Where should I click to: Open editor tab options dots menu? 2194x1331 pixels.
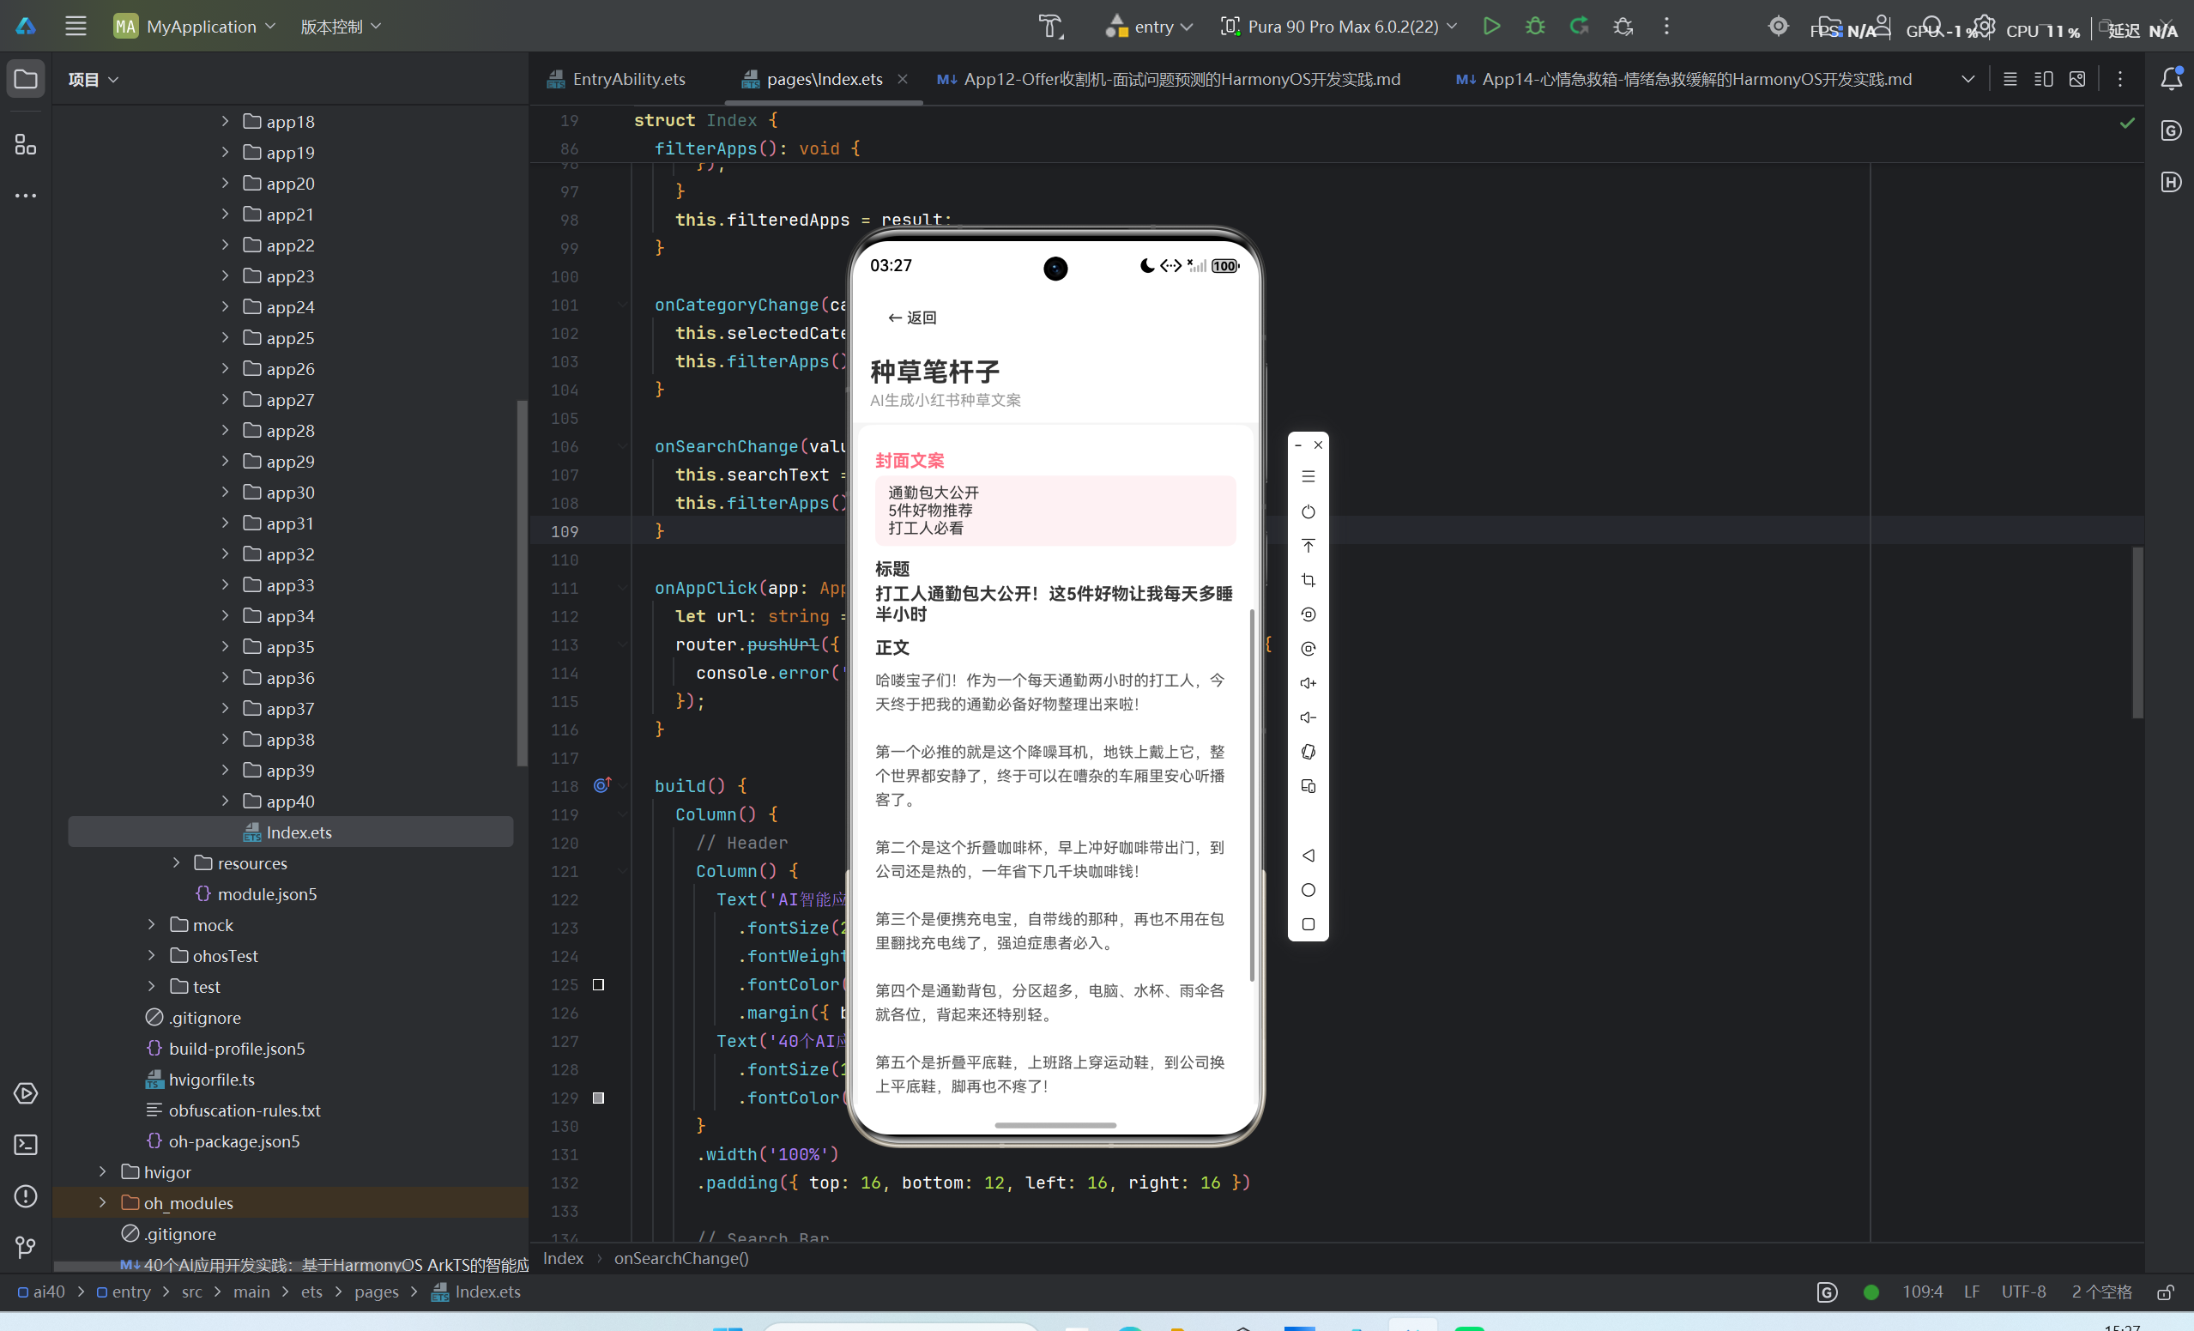point(2120,79)
